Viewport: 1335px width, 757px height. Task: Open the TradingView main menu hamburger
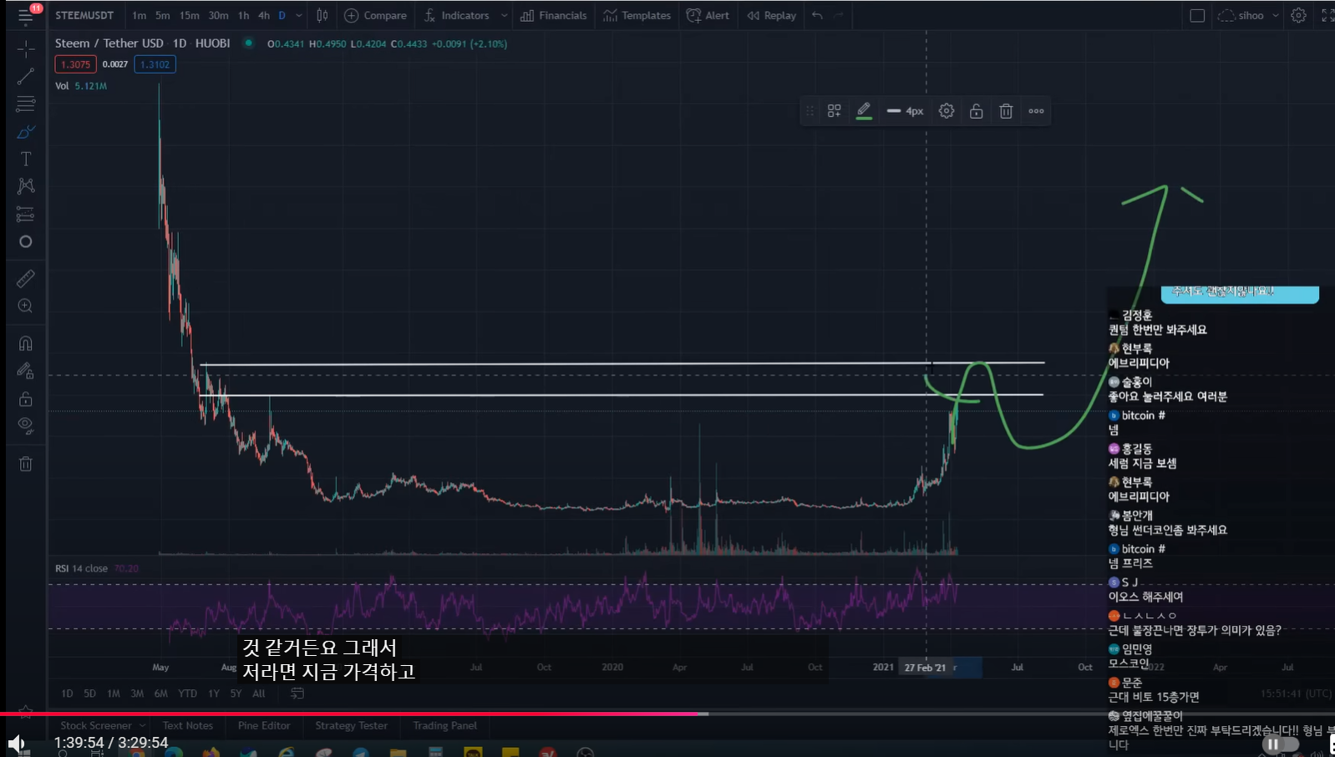[x=25, y=15]
